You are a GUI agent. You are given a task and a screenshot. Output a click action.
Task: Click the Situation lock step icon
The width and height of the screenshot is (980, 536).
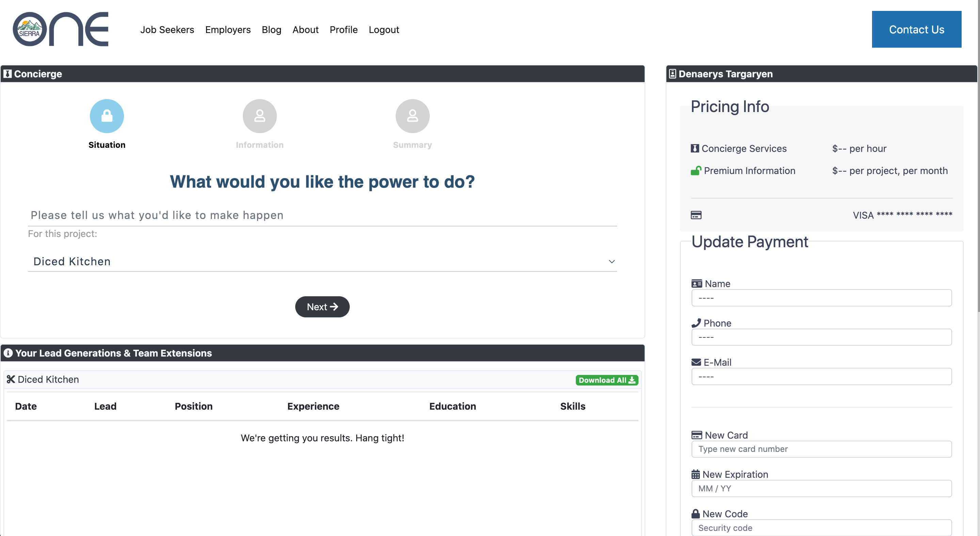[107, 116]
